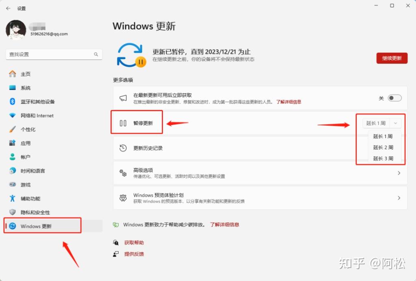Click into the 查找设置 search field
The image size is (416, 281).
[x=54, y=54]
